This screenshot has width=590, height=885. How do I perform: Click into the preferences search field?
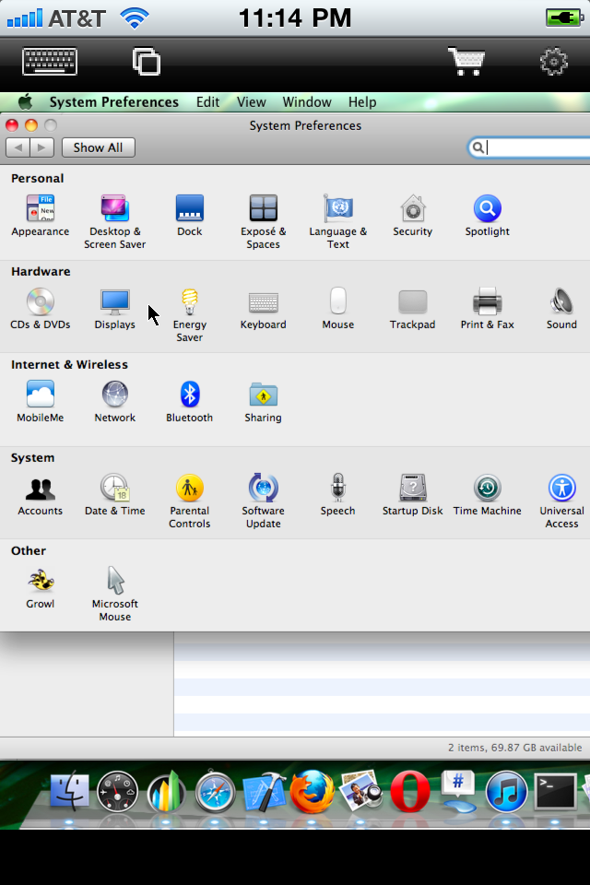click(x=529, y=147)
